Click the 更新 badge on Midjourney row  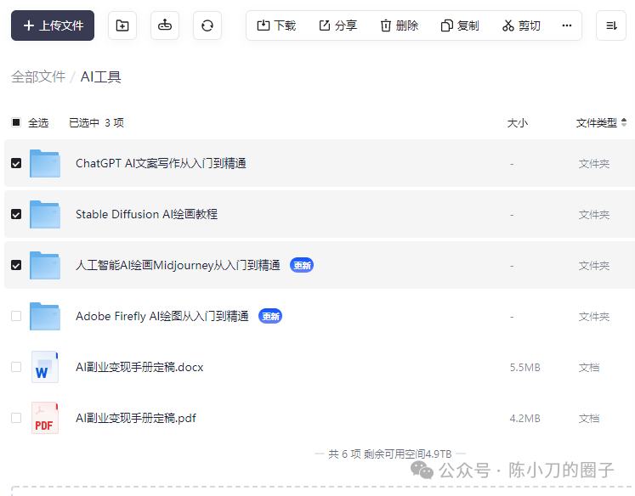click(302, 265)
